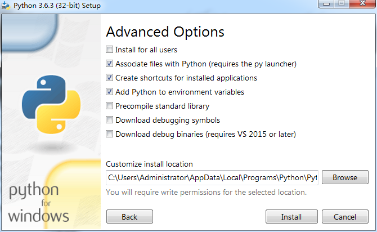Enable Precompile standard library option
The height and width of the screenshot is (232, 377).
pos(109,106)
